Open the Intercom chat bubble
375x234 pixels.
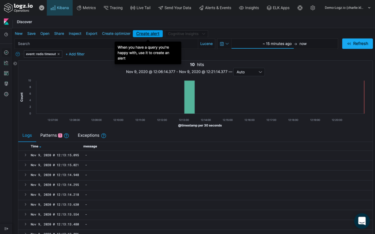point(362,221)
